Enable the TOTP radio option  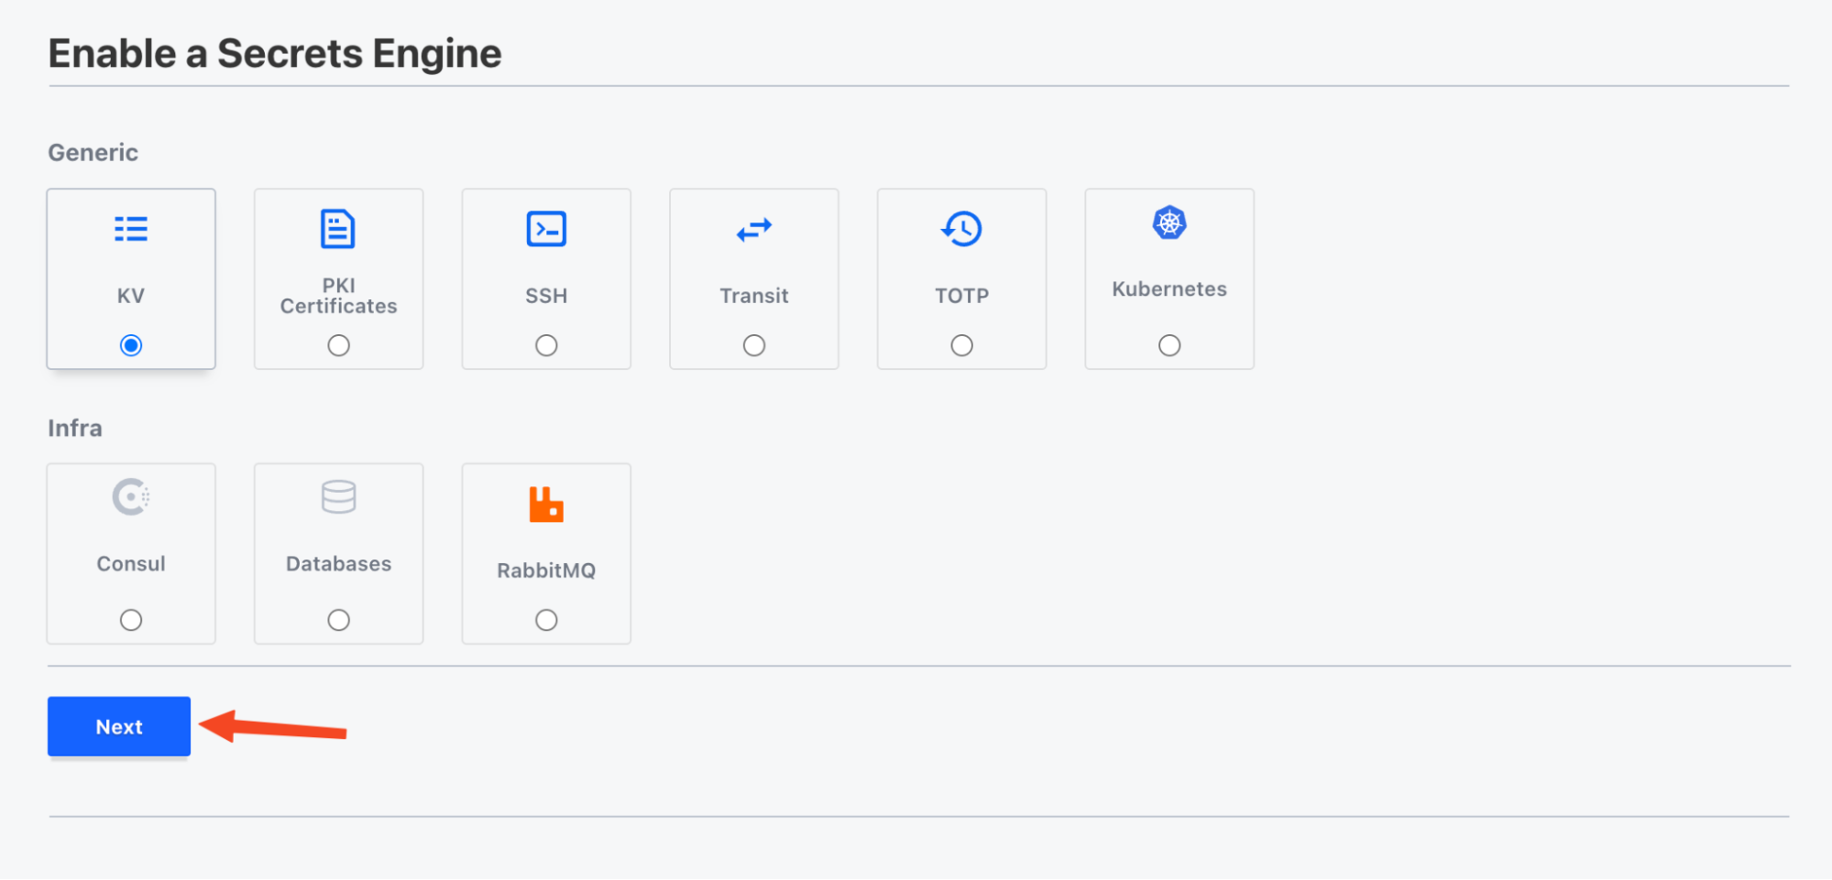[961, 345]
